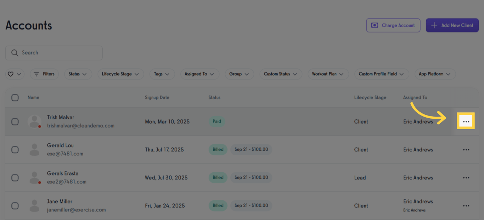Viewport: 484px width, 220px height.
Task: Click the Add New Client button
Action: pos(452,25)
